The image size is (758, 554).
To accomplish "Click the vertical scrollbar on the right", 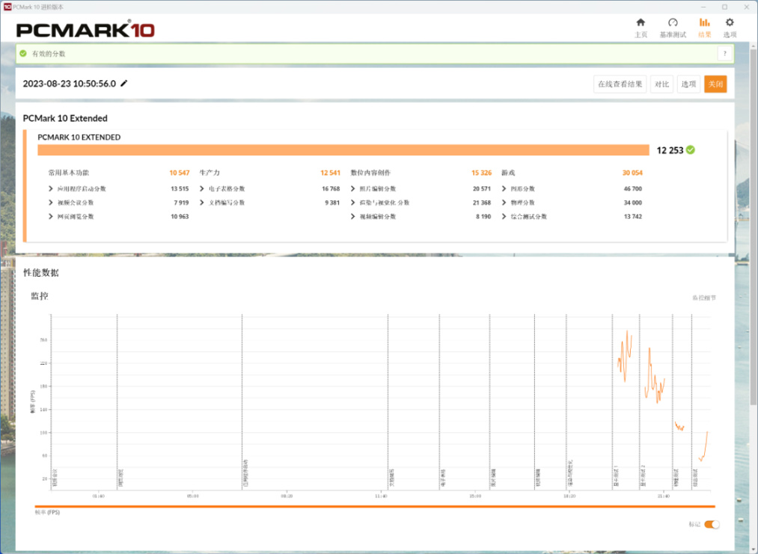I will coord(754,227).
